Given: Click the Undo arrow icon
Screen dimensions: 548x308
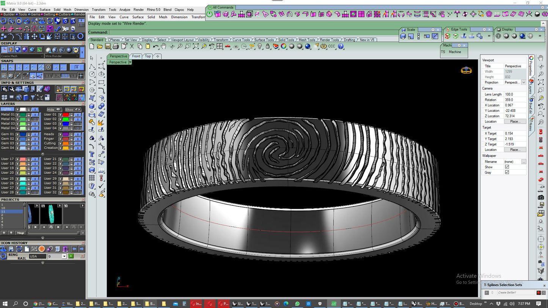Looking at the screenshot, I should point(155,46).
